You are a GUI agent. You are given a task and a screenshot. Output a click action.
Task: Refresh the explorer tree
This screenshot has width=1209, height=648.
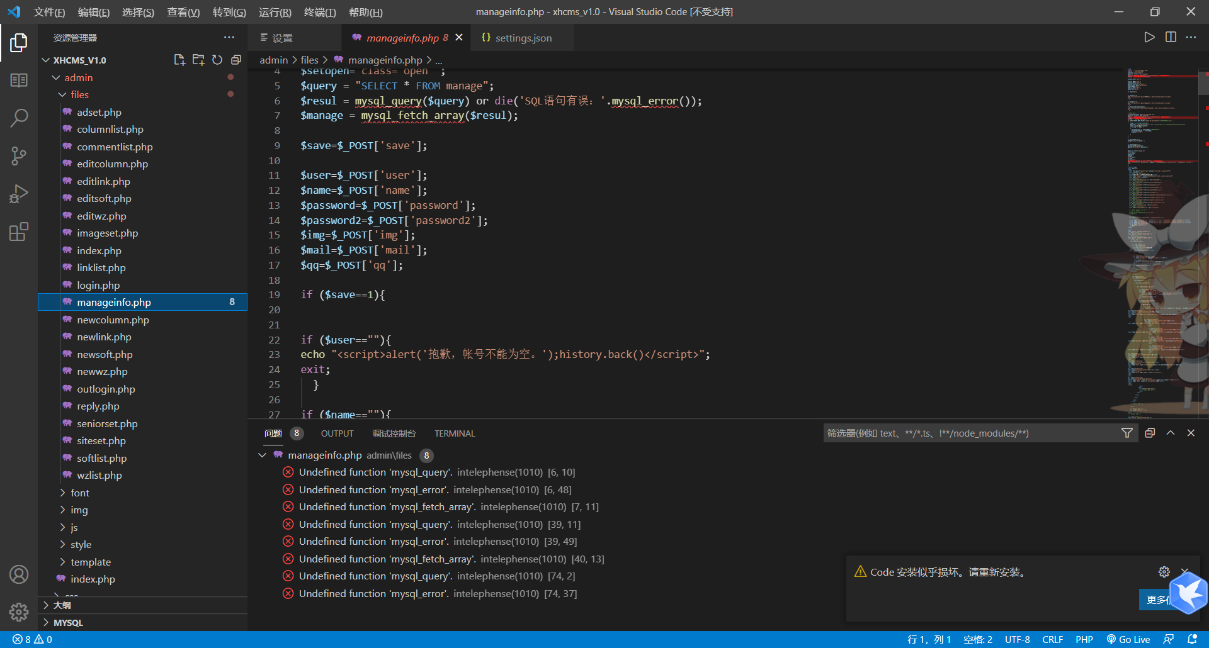pos(217,60)
